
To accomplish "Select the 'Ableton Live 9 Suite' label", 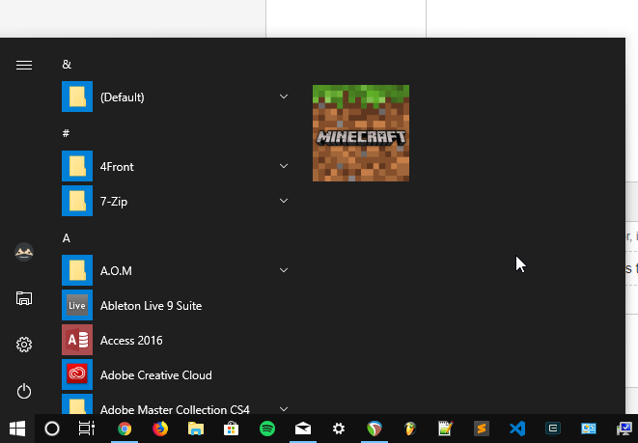I will tap(151, 306).
